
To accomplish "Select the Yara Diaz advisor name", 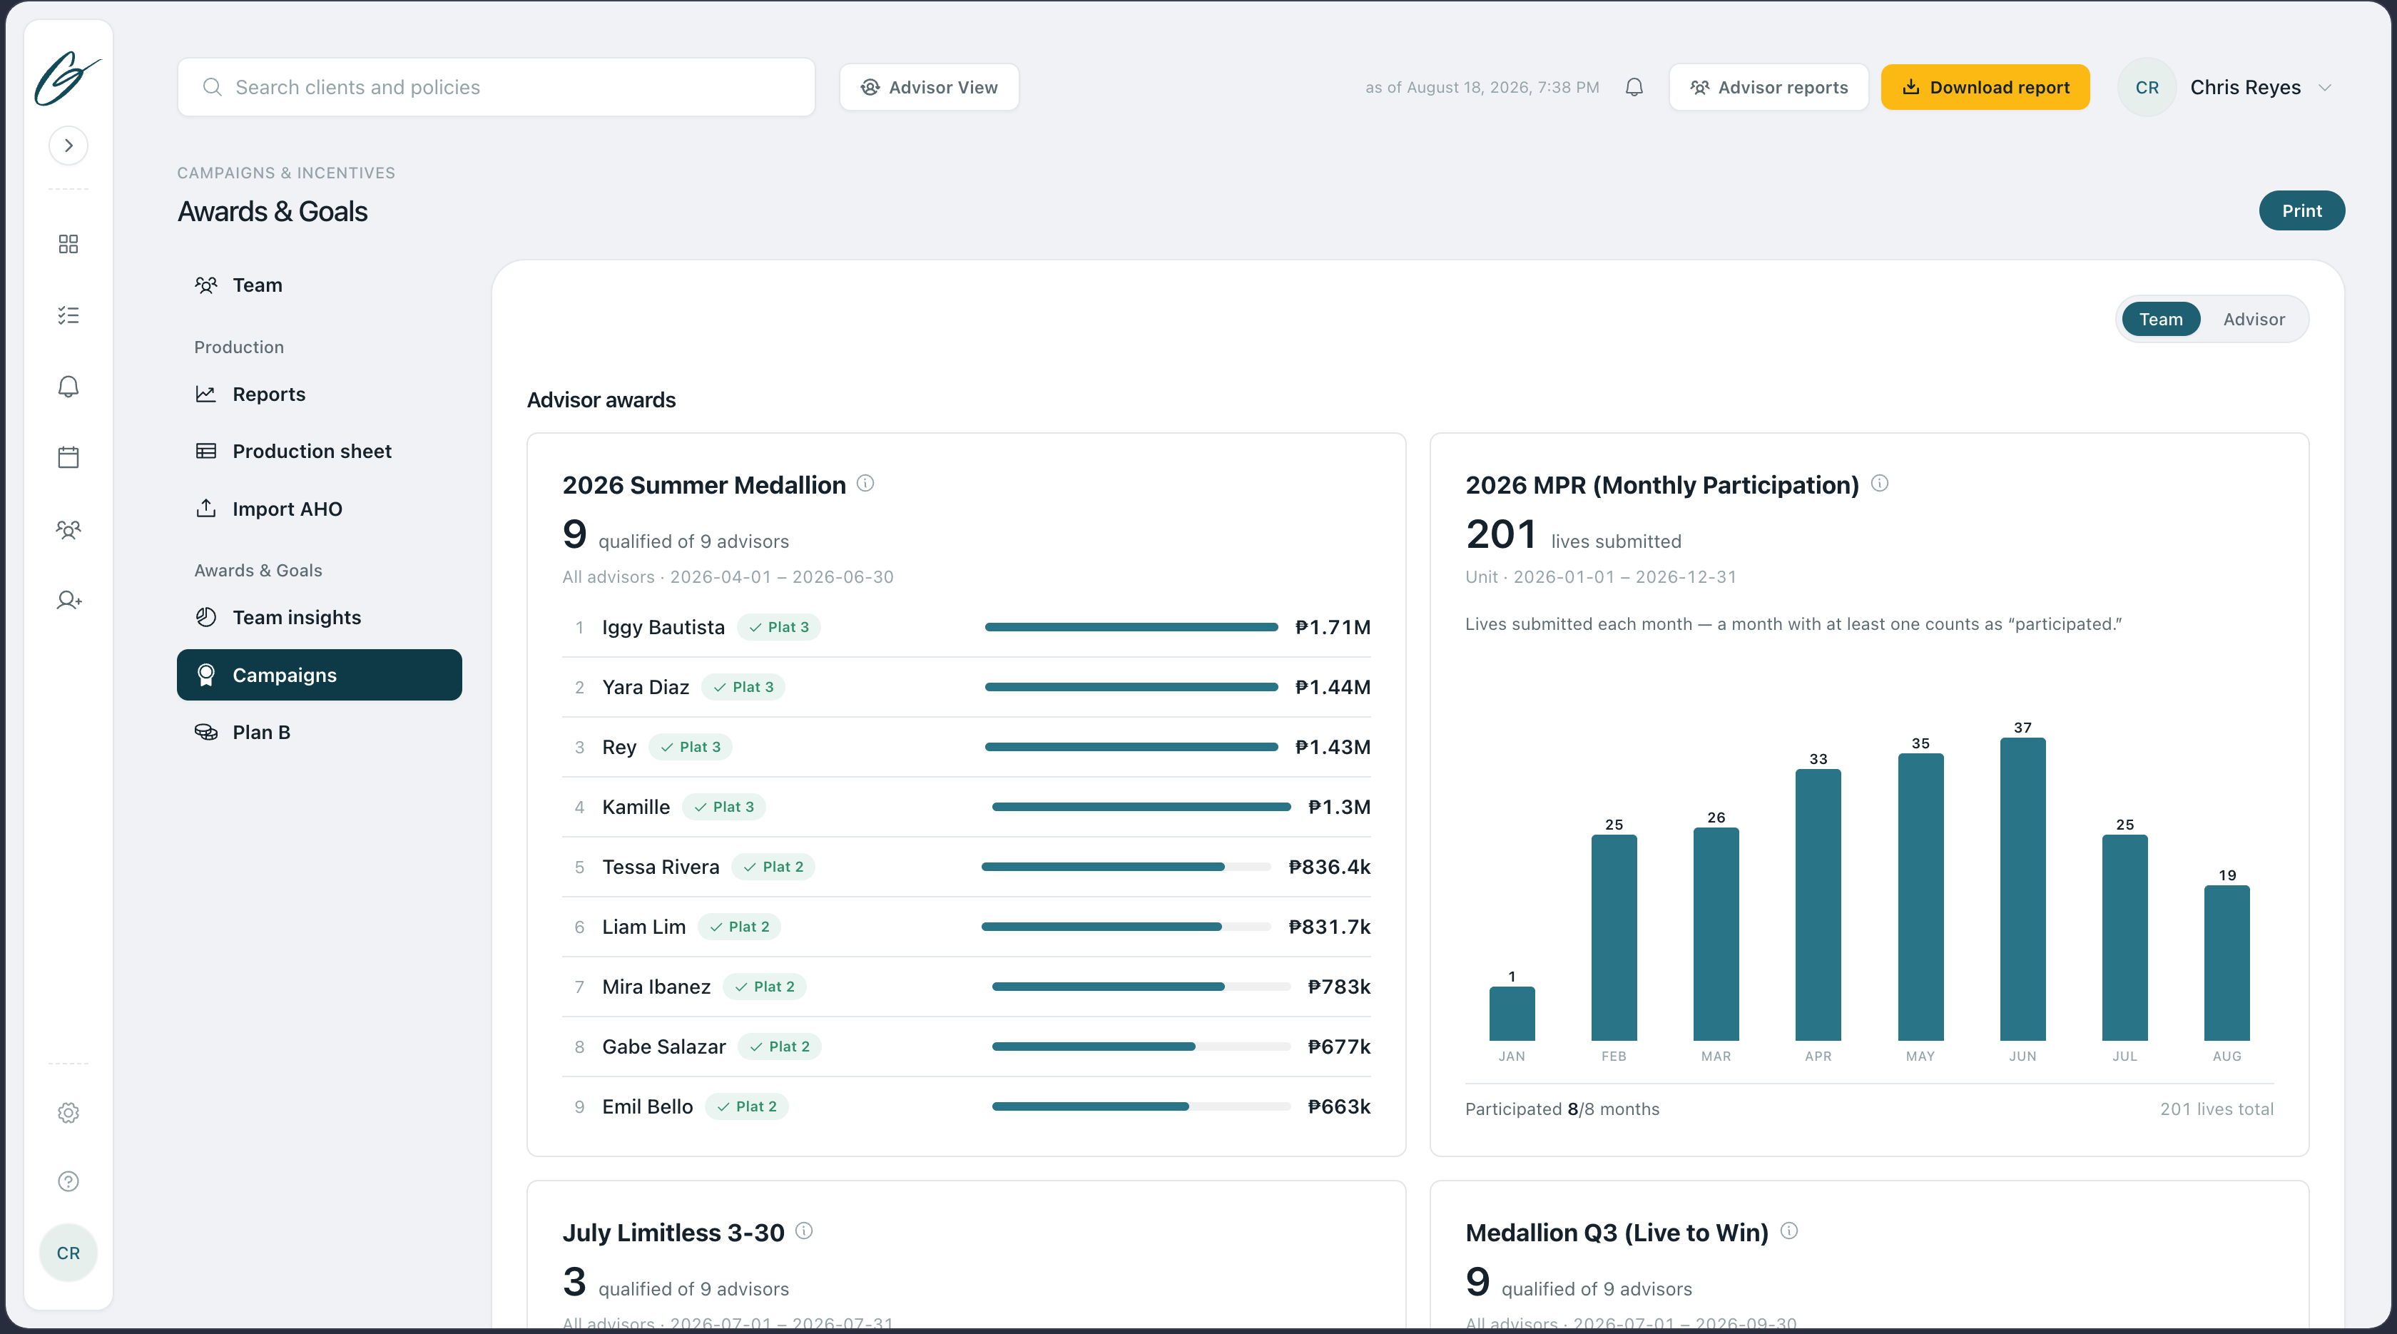I will 646,688.
